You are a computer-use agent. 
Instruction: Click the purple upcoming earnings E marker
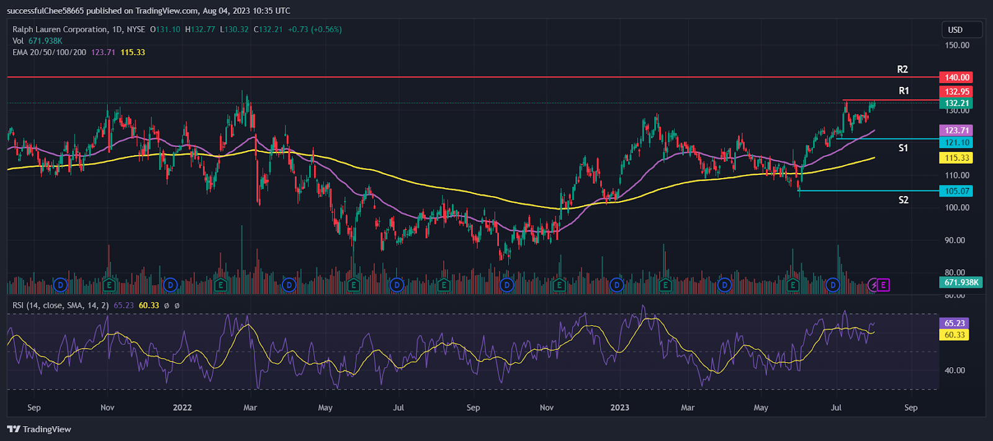pyautogui.click(x=883, y=285)
